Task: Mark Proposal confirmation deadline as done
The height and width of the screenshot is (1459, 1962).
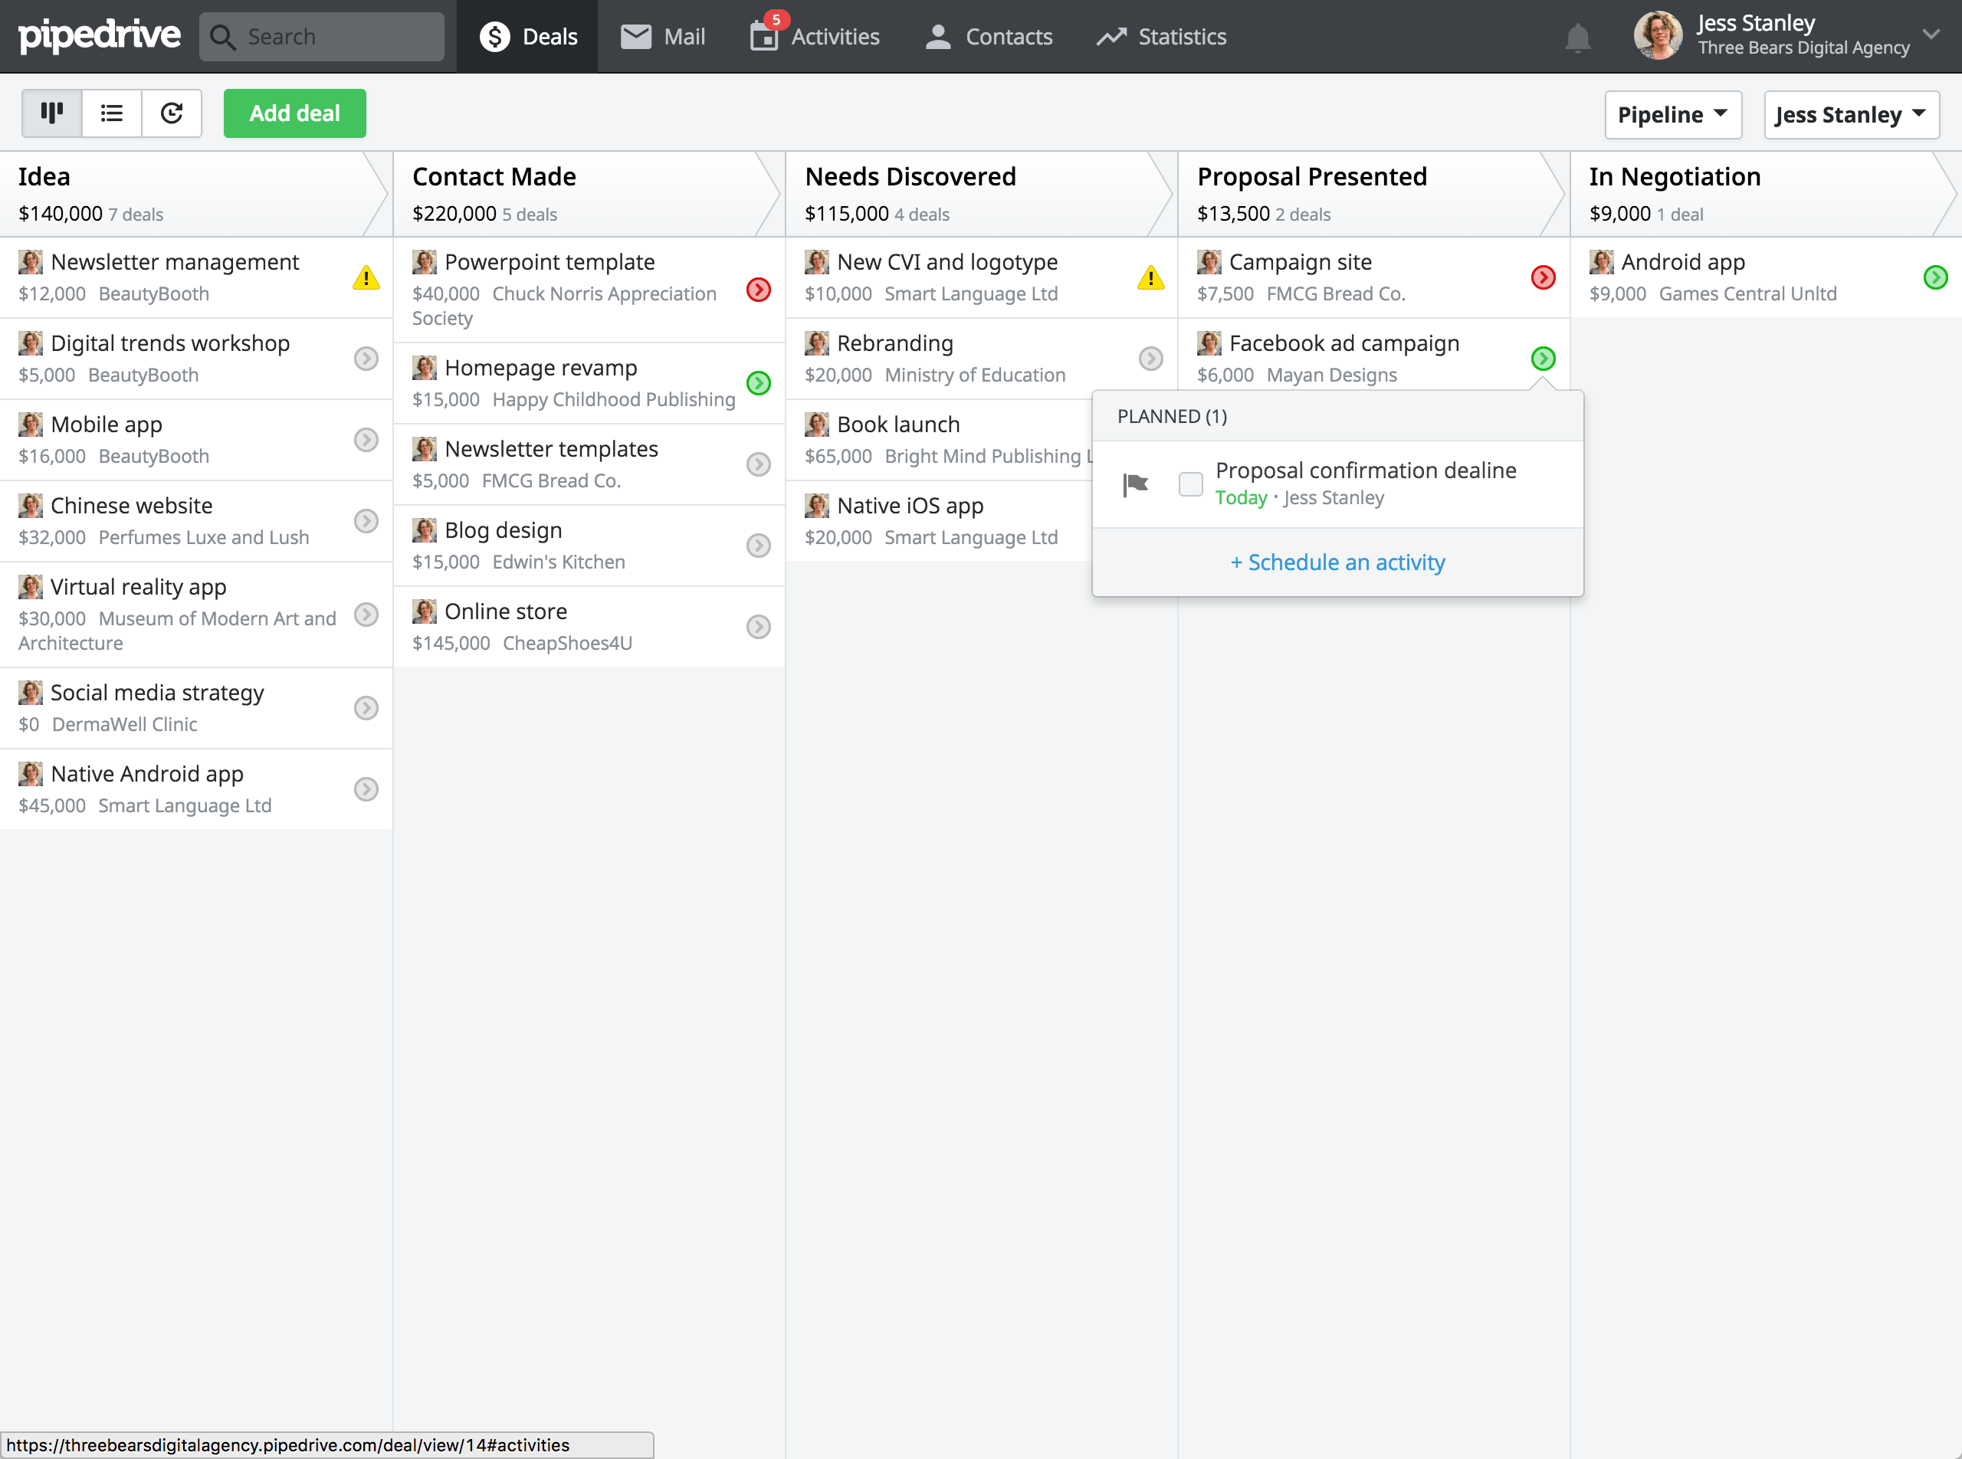Action: 1190,484
